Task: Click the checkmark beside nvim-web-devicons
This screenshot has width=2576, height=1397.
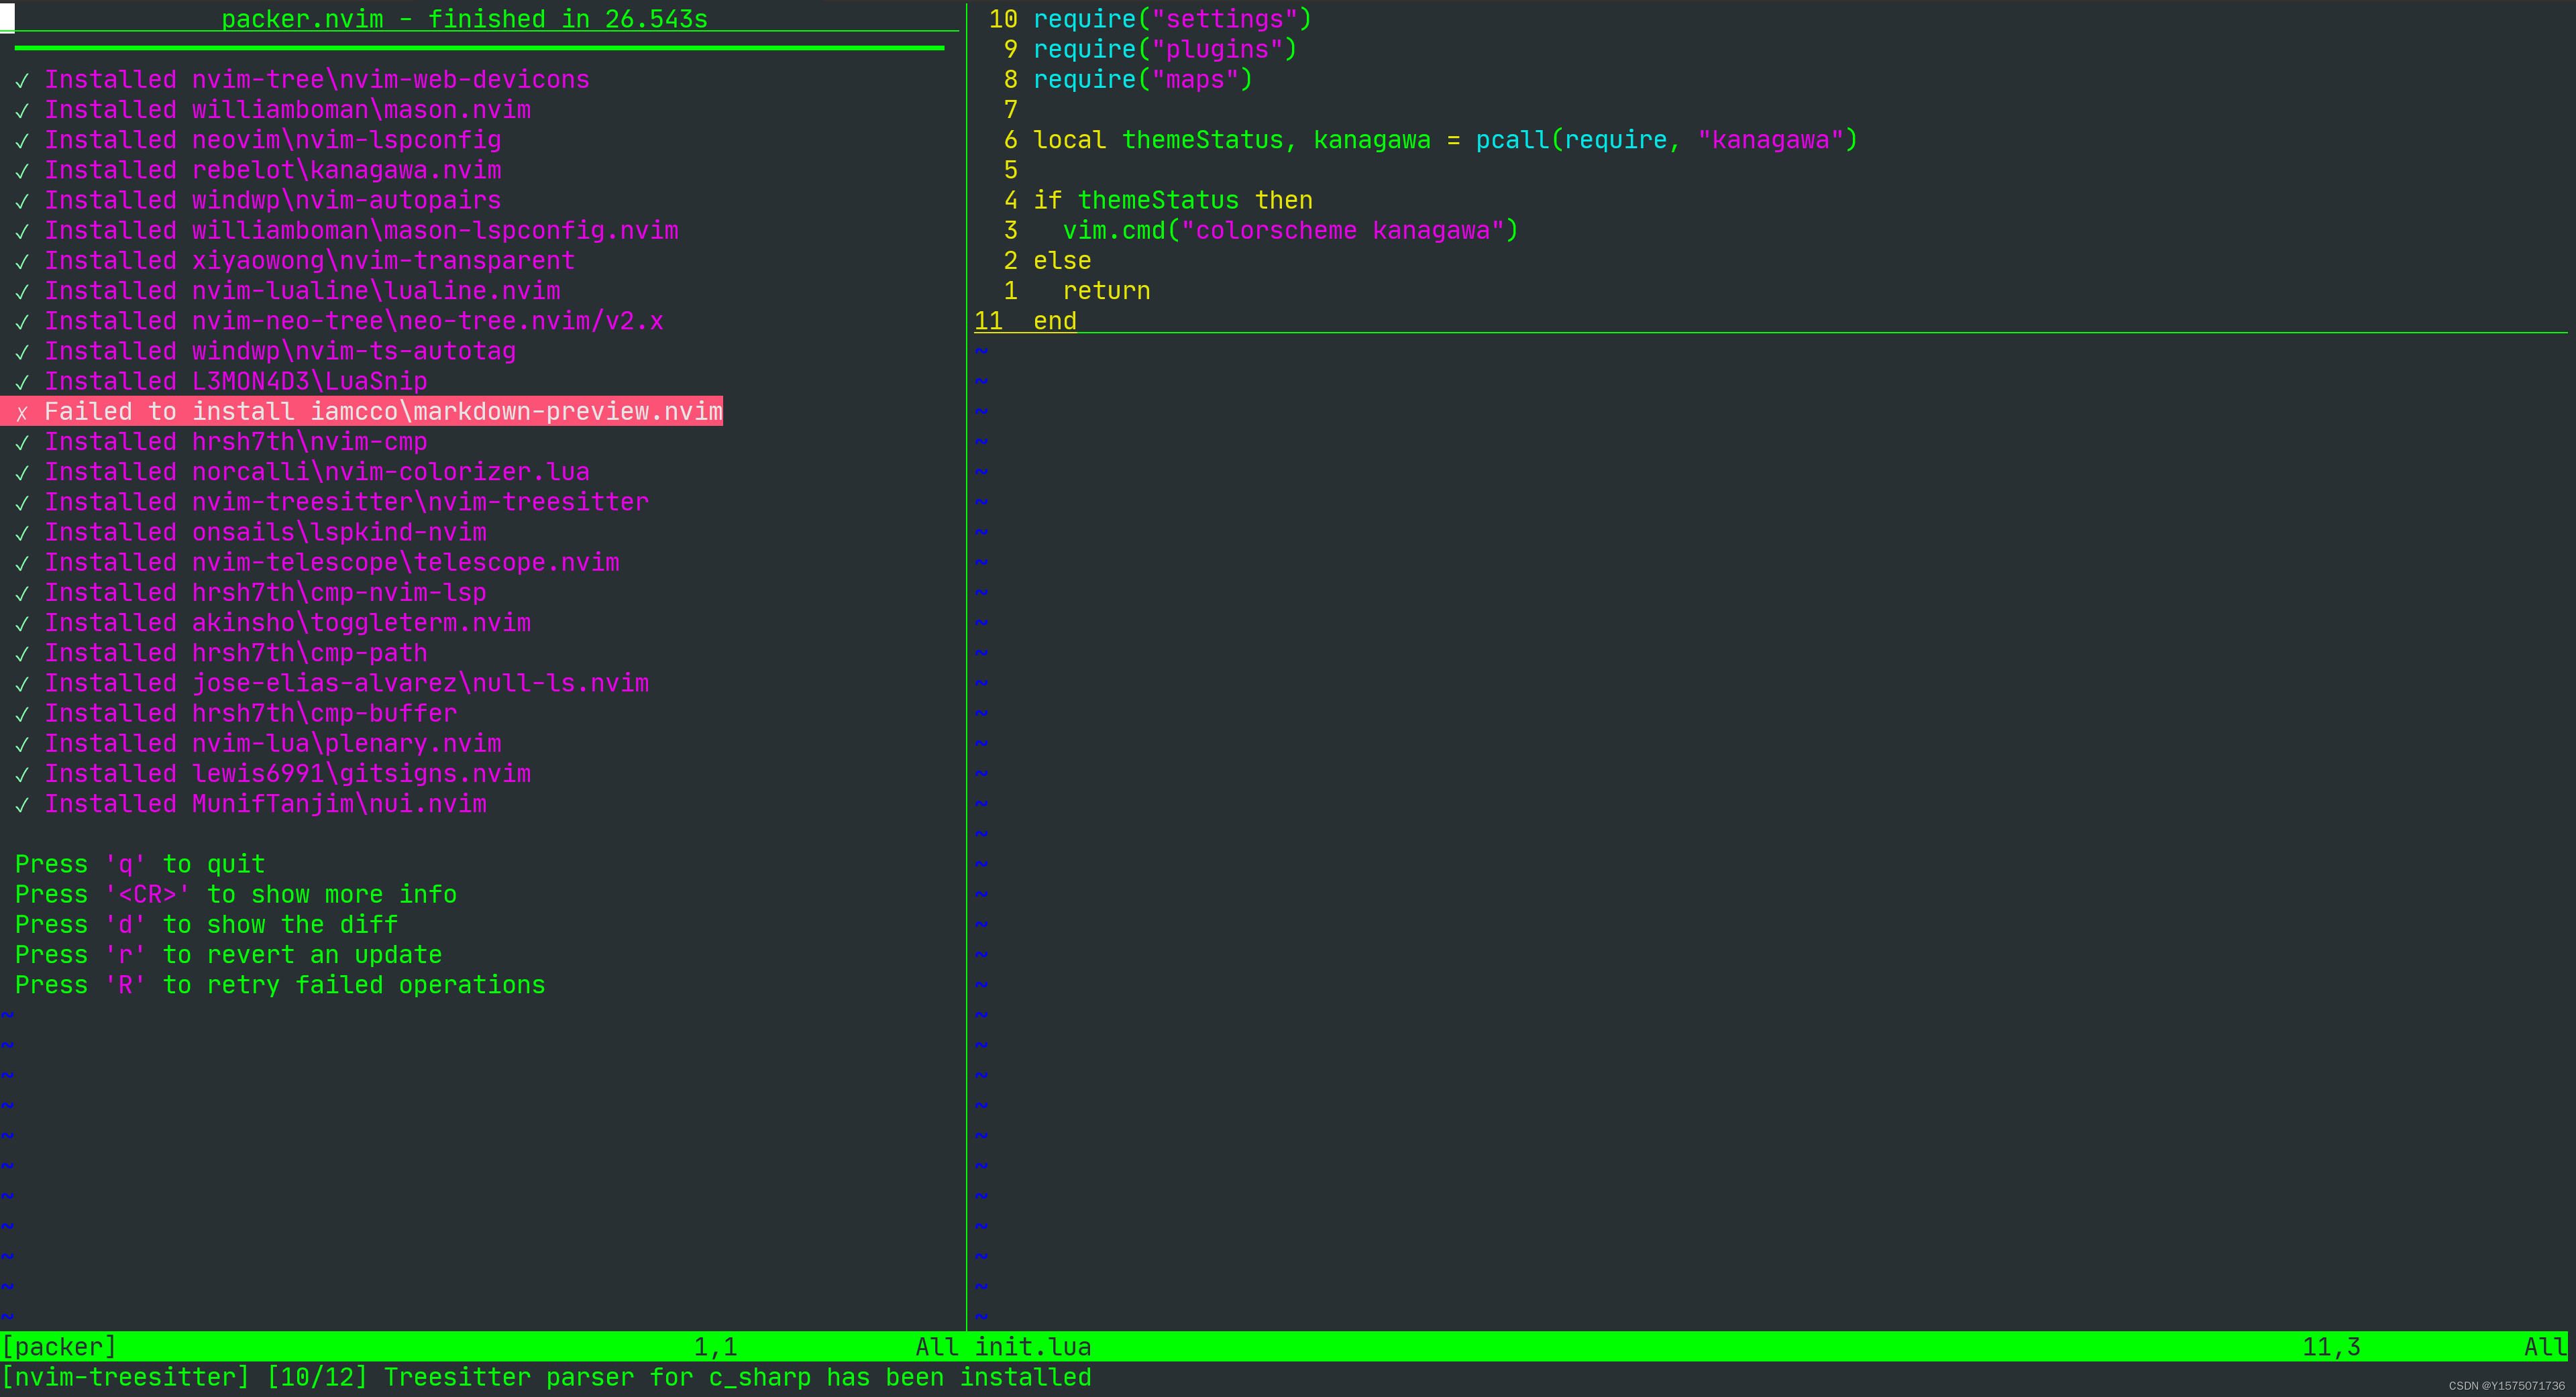Action: point(22,80)
